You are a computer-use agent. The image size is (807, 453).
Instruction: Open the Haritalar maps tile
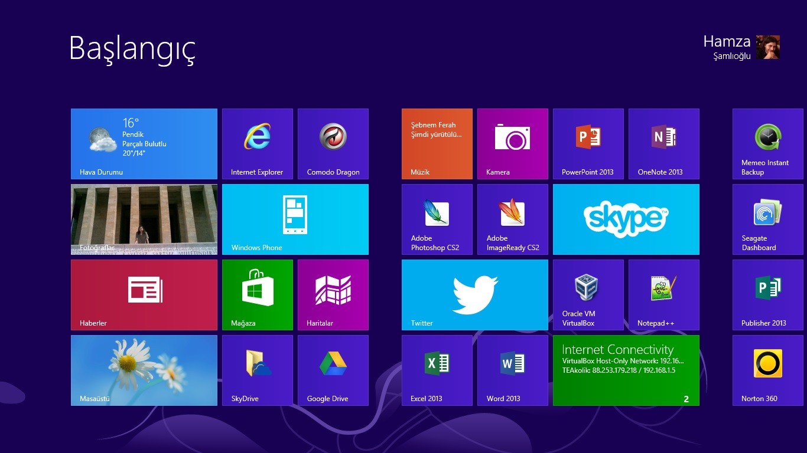333,295
